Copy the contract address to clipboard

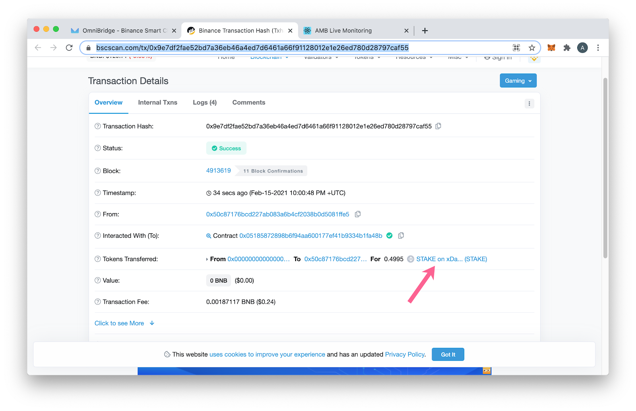click(x=401, y=236)
